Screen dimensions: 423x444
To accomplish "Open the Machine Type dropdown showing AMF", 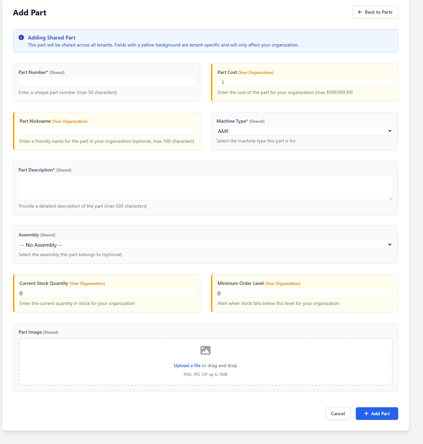I will [x=305, y=131].
